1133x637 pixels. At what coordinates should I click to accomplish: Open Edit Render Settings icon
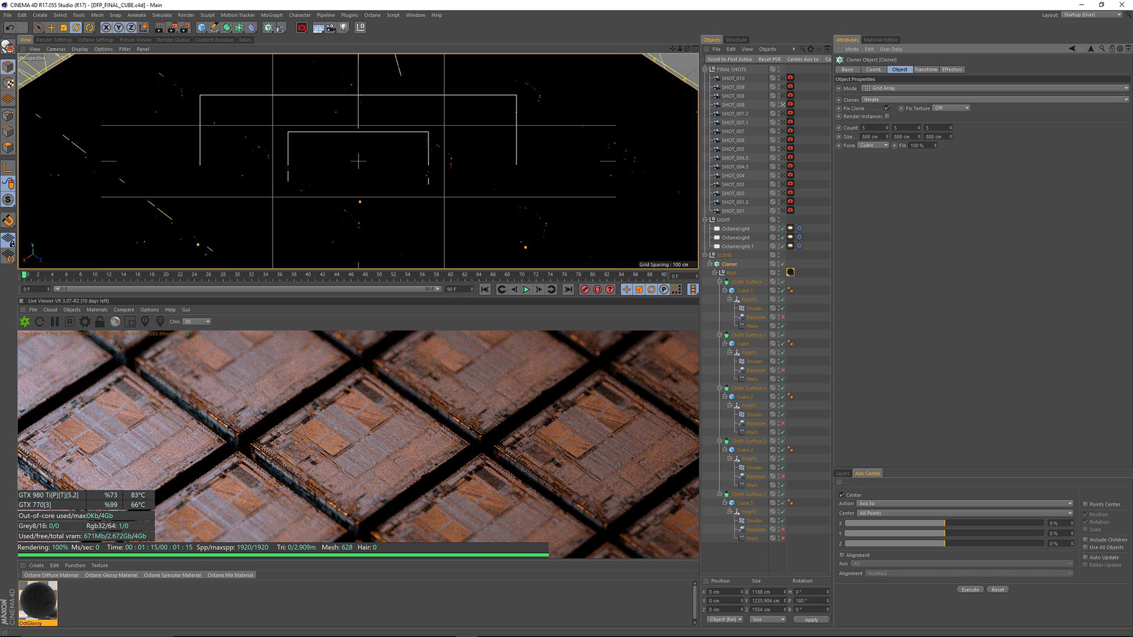point(185,27)
